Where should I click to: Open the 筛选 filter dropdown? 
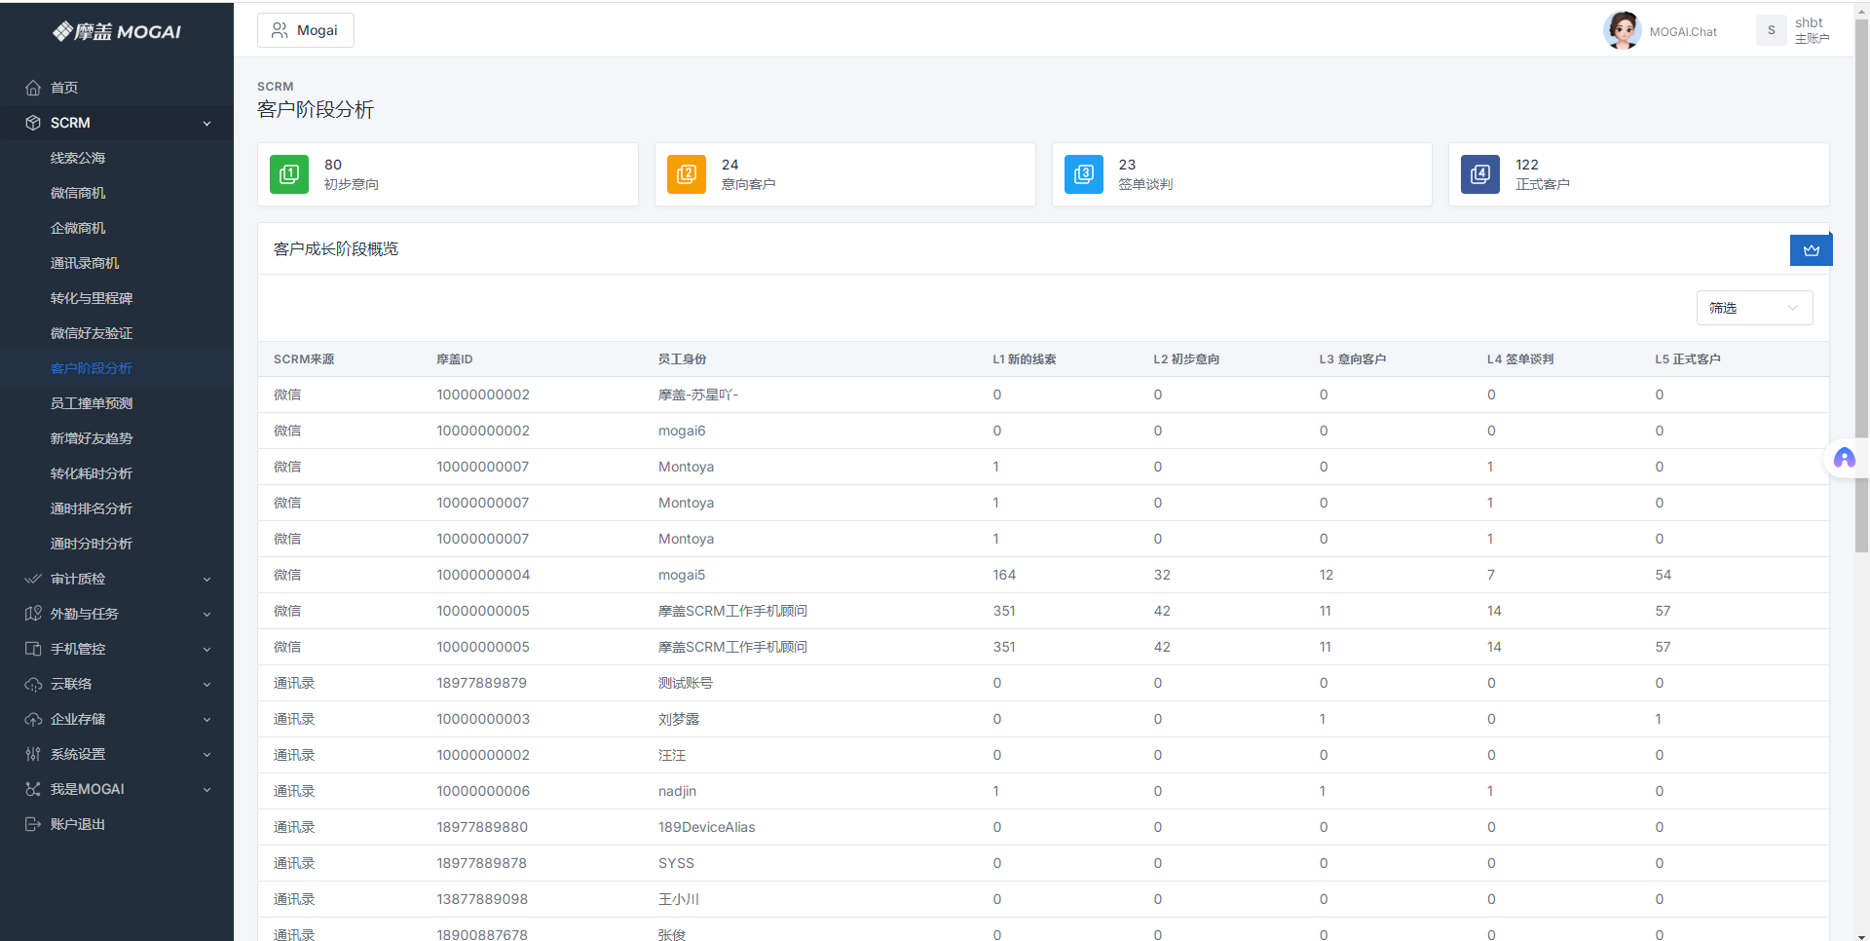[1753, 308]
